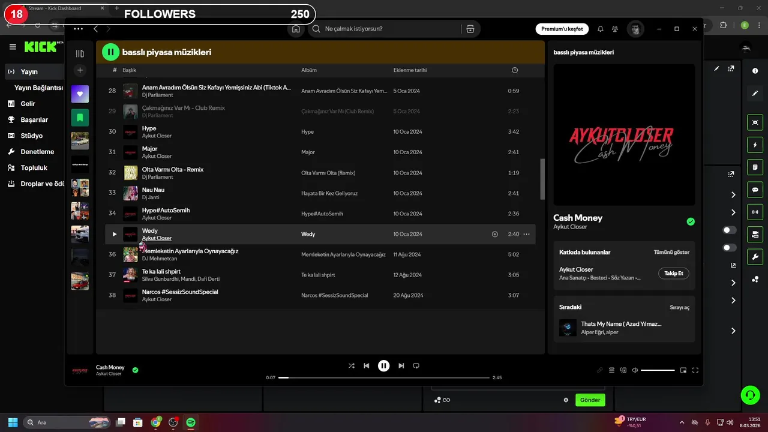Open connect to a device icon

[x=623, y=370]
